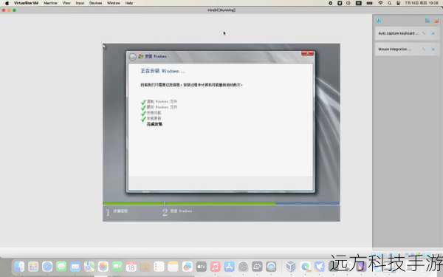The height and width of the screenshot is (277, 443).
Task: Suppress the Auto capture keyboard message
Action: (424, 33)
